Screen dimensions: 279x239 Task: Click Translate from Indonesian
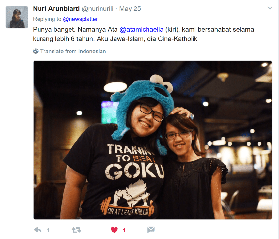(73, 51)
